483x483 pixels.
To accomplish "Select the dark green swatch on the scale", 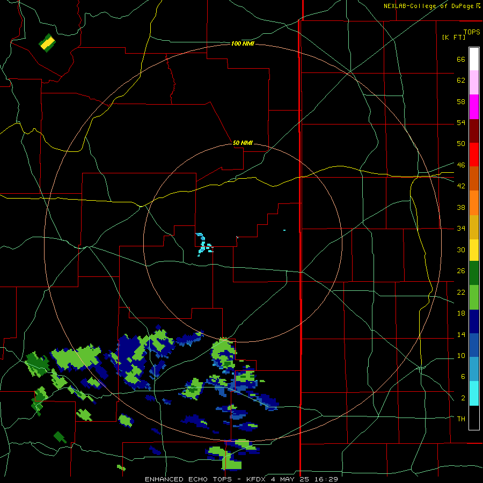I will click(x=474, y=273).
